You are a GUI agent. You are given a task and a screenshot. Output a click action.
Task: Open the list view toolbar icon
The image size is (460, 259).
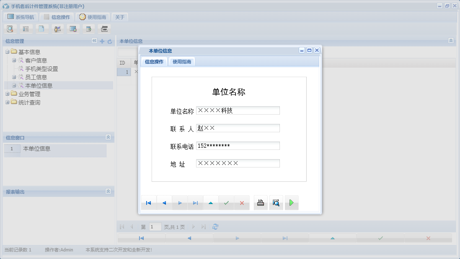point(26,29)
